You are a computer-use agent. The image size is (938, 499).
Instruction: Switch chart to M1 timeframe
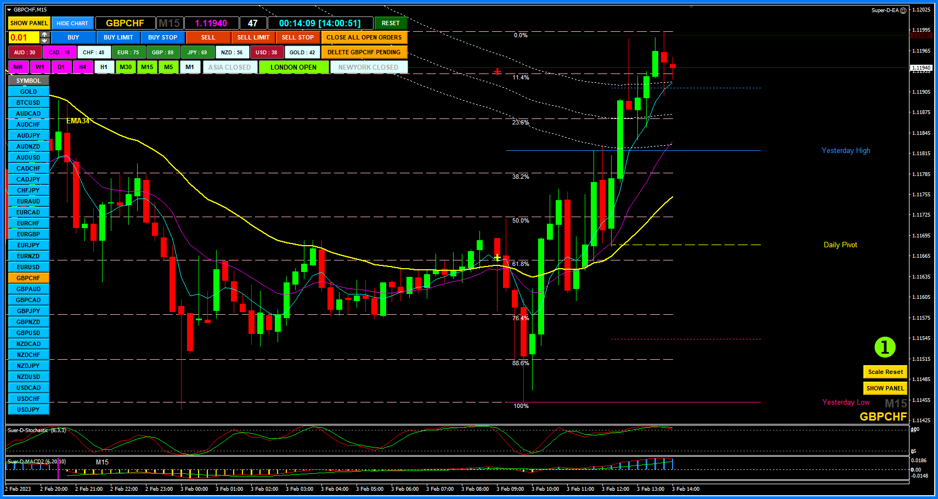190,67
